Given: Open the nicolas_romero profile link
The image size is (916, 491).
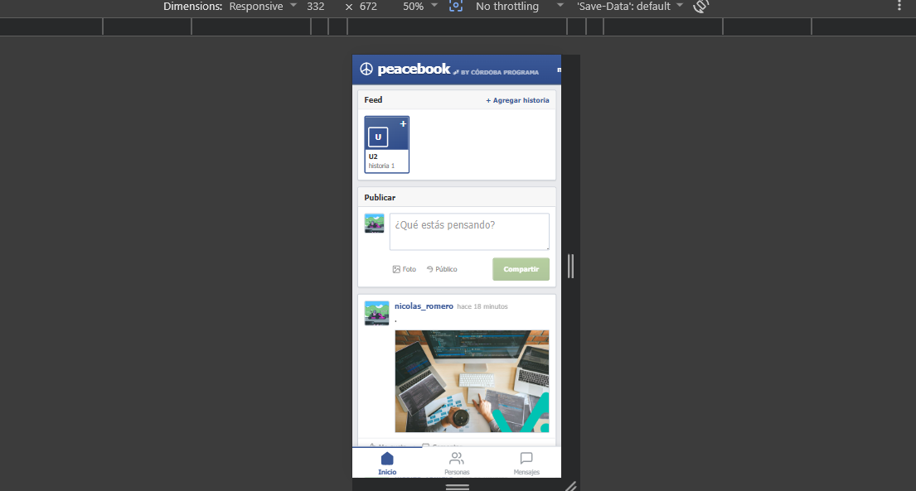Looking at the screenshot, I should (424, 306).
